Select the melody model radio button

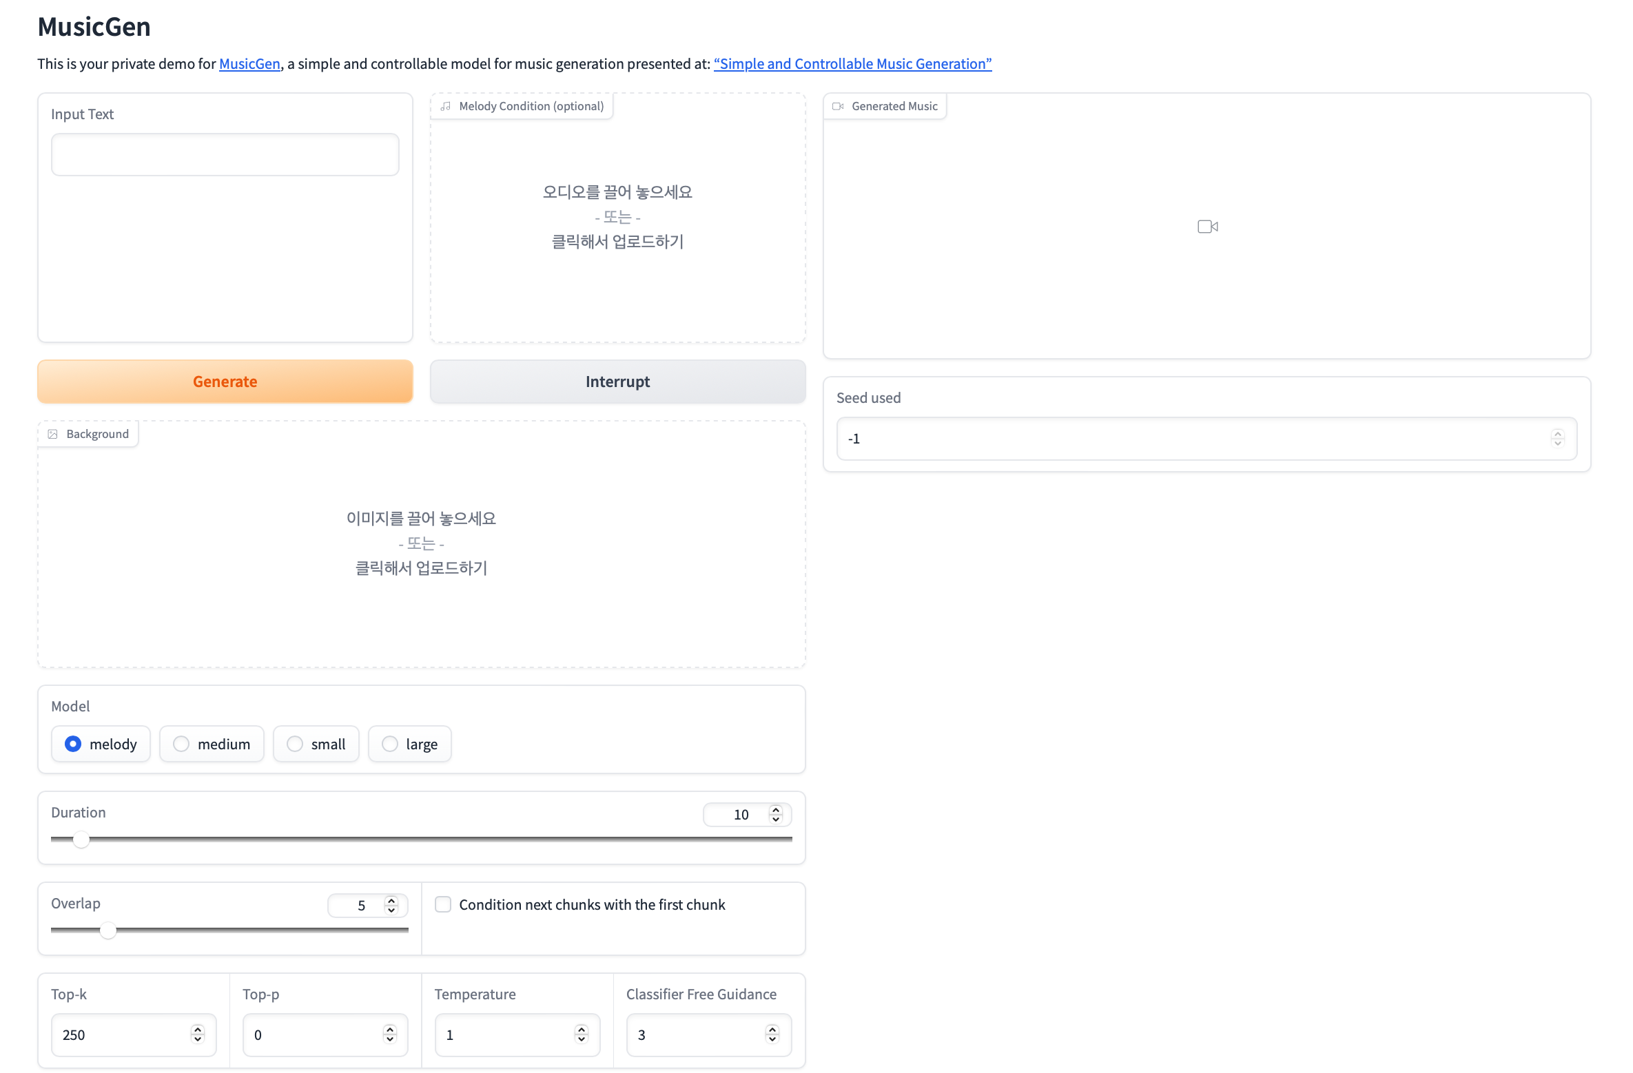pos(73,744)
